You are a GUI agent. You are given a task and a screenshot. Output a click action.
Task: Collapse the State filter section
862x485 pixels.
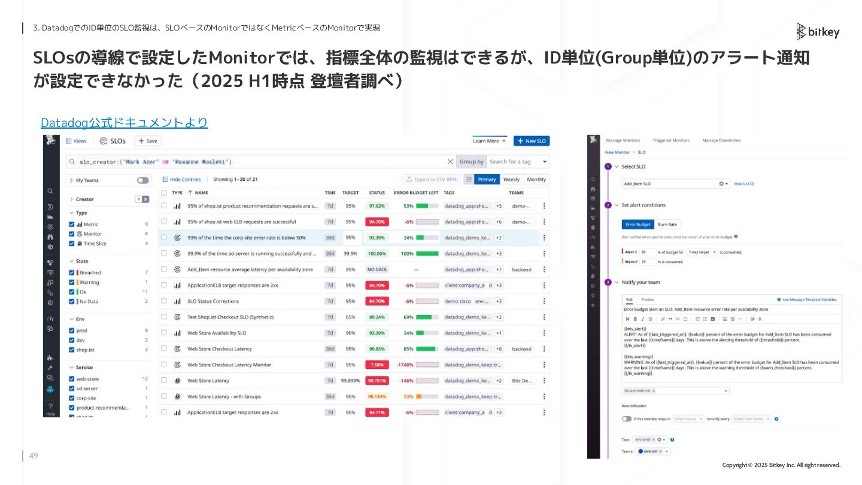(71, 261)
